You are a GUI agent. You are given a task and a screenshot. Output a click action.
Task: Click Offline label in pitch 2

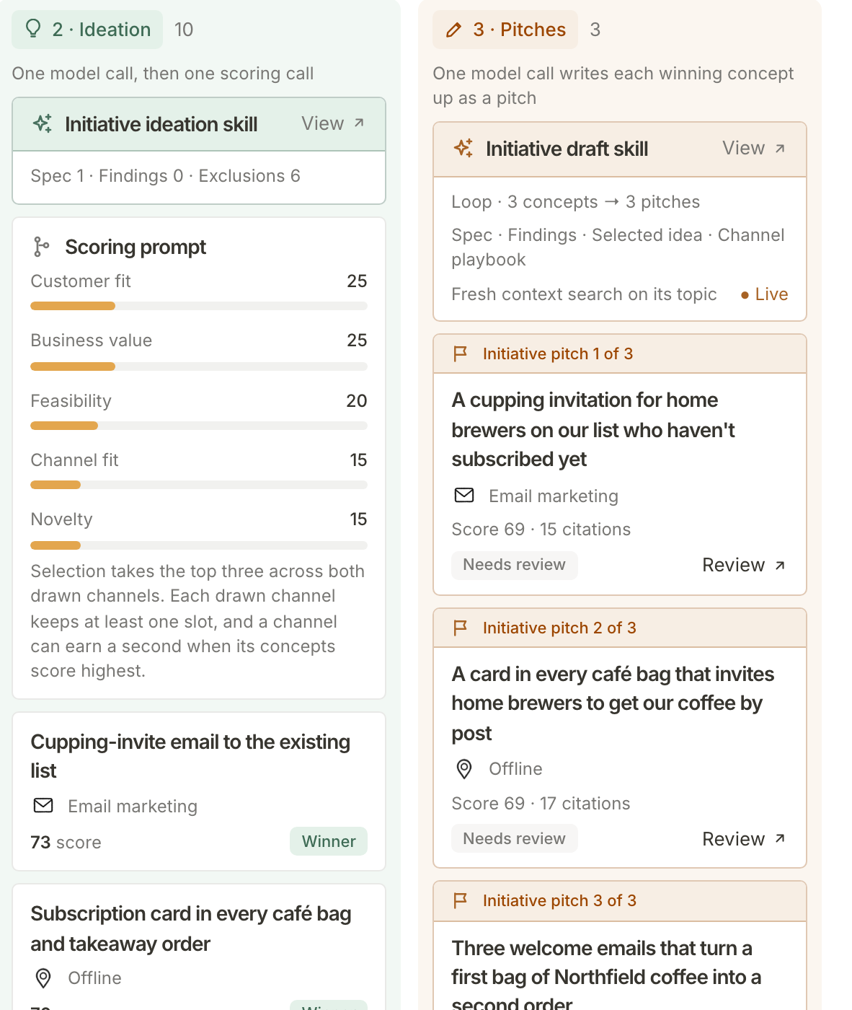pos(515,769)
